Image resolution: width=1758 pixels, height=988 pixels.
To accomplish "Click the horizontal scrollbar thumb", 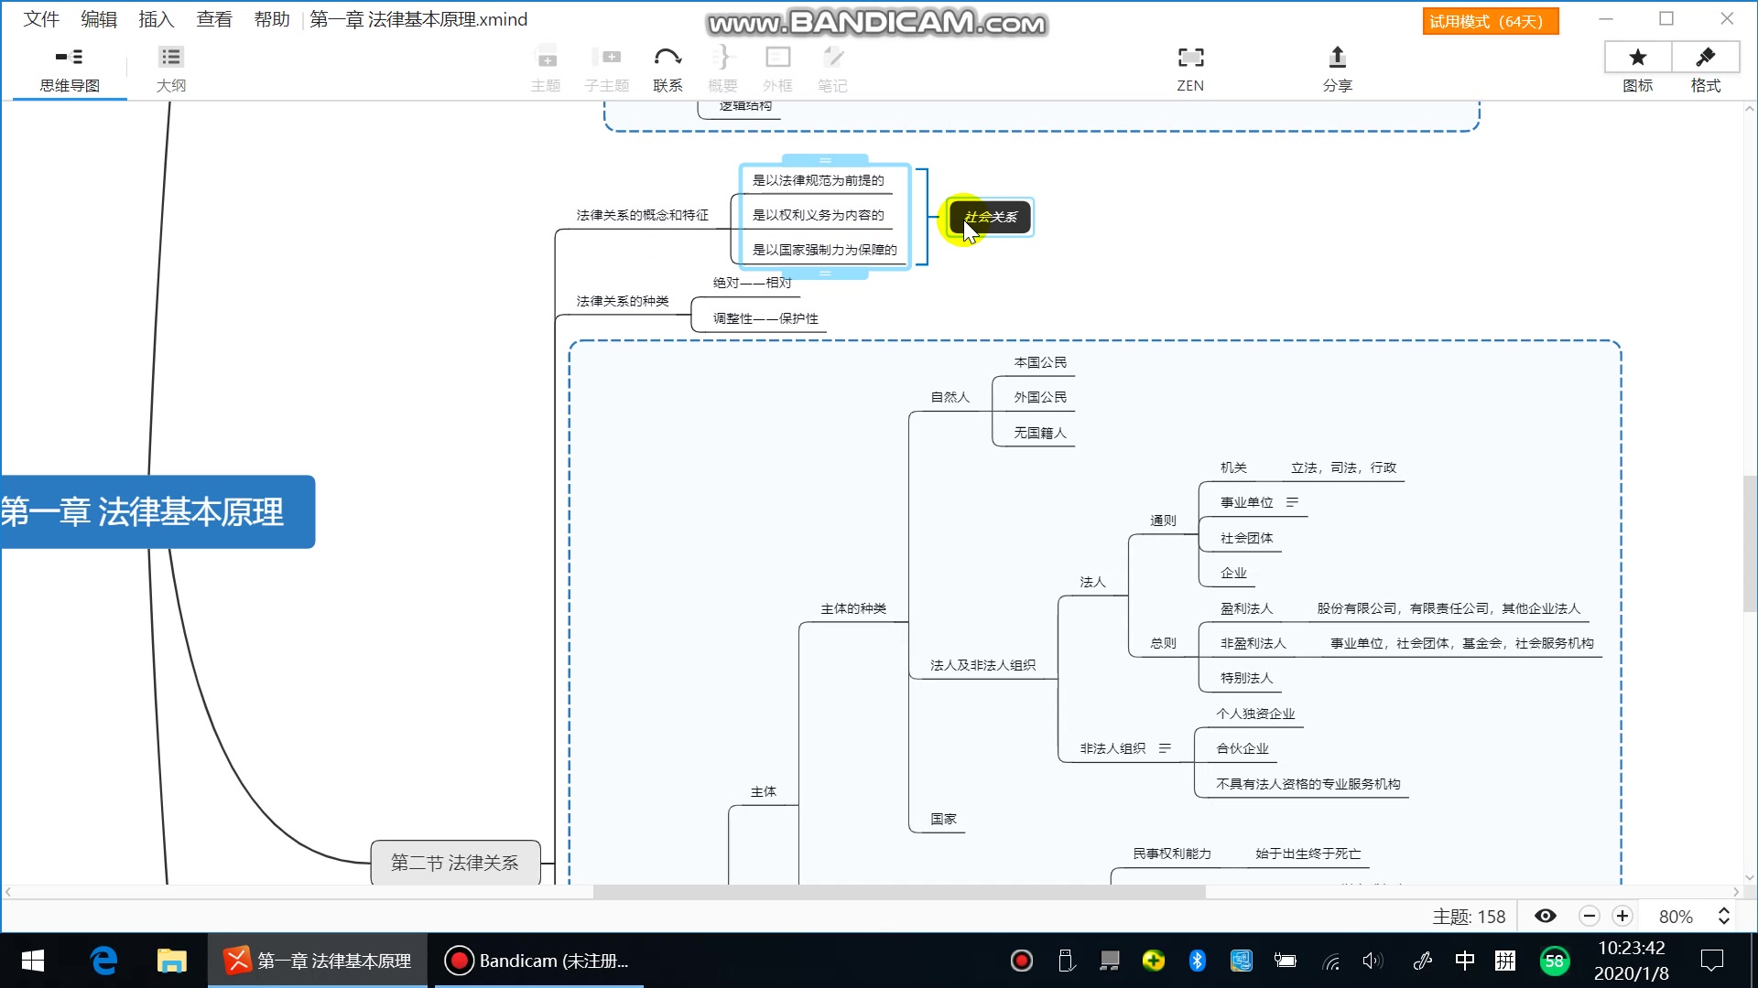I will (x=898, y=892).
